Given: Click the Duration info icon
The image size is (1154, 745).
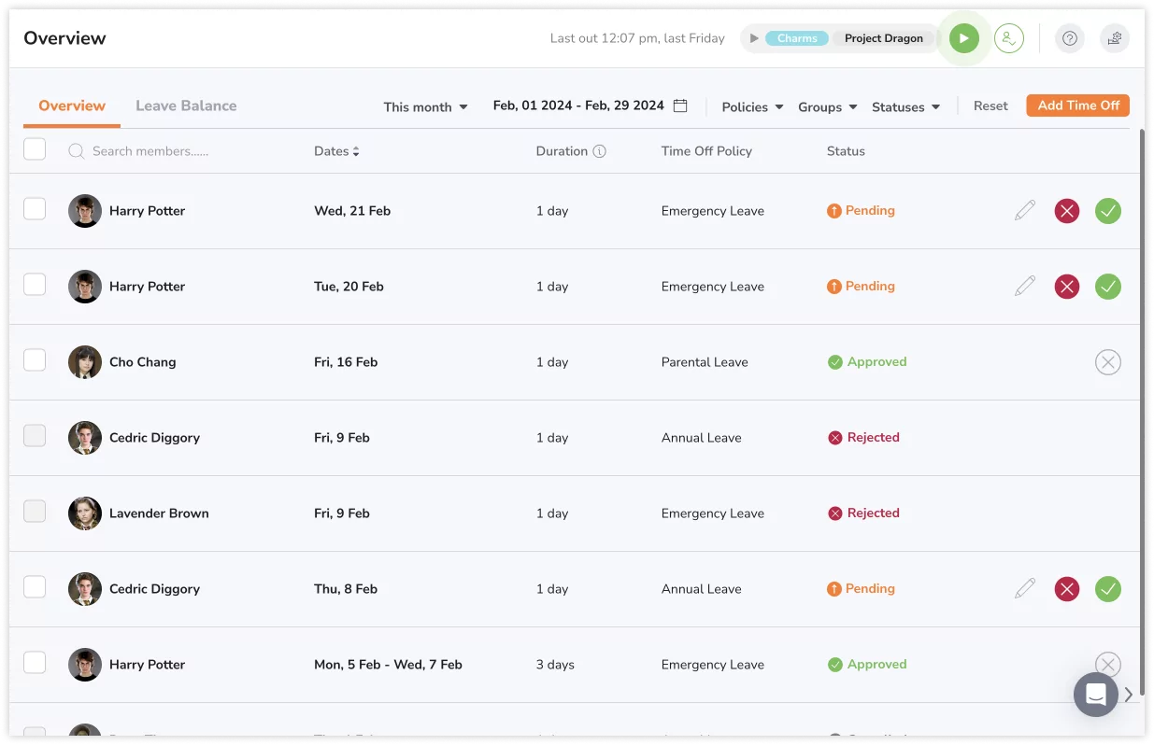Looking at the screenshot, I should tap(600, 151).
